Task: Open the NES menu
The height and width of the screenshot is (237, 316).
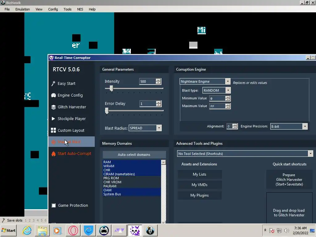Action: (x=80, y=9)
